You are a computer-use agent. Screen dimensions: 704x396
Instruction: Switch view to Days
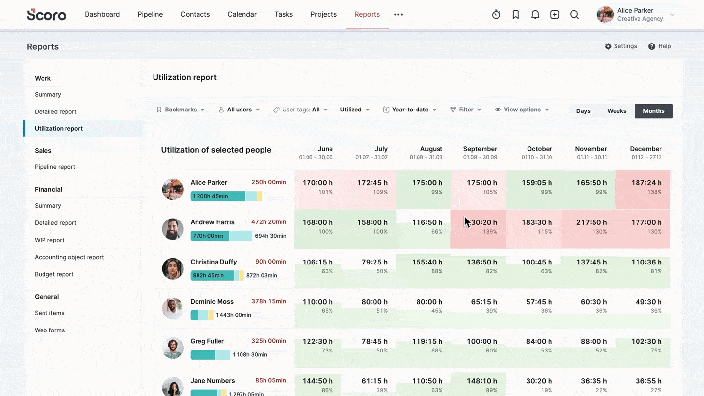coord(583,111)
